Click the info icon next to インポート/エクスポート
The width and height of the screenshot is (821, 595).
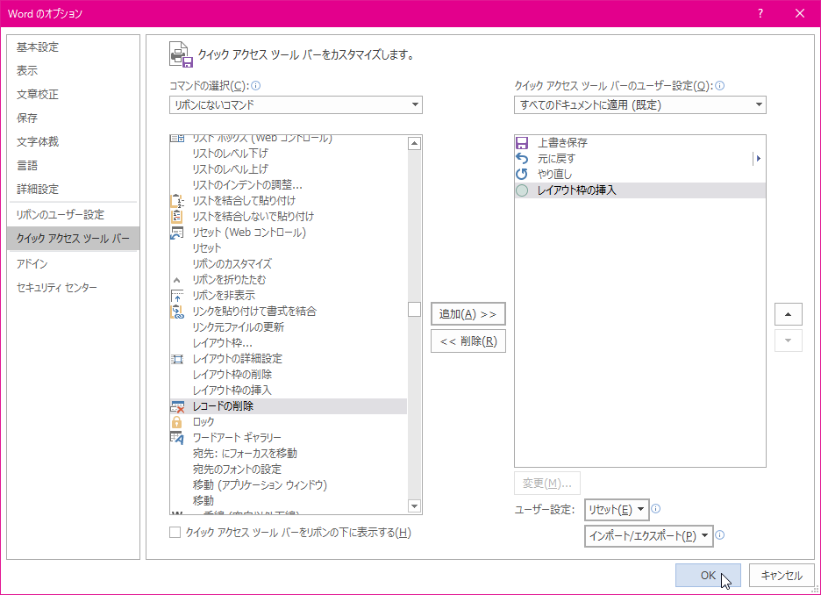pyautogui.click(x=720, y=534)
